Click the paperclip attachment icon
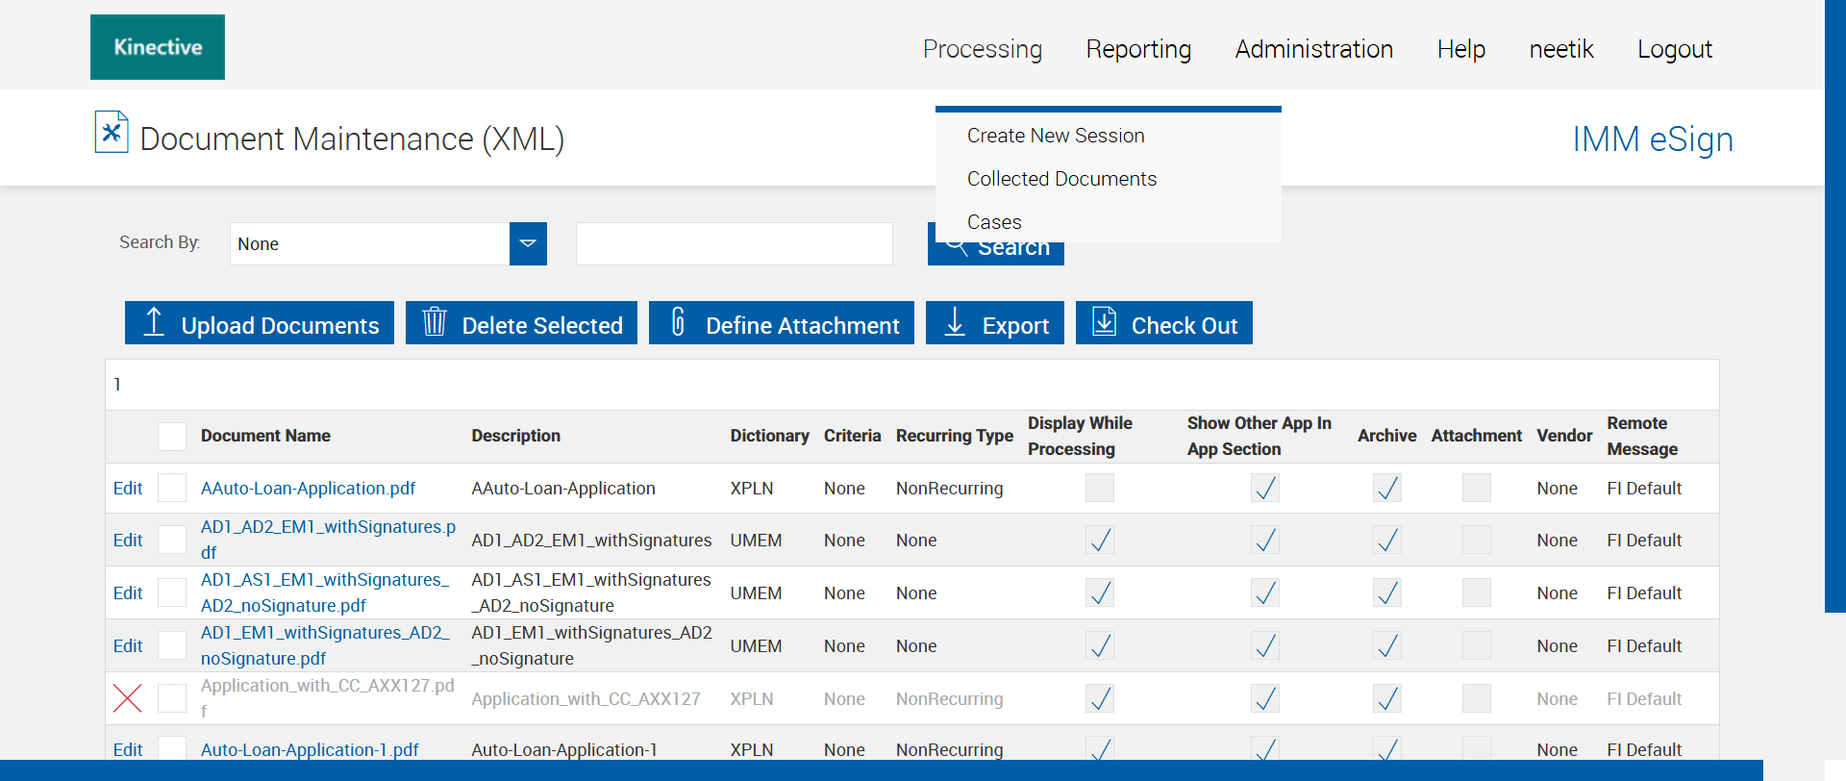 click(678, 322)
